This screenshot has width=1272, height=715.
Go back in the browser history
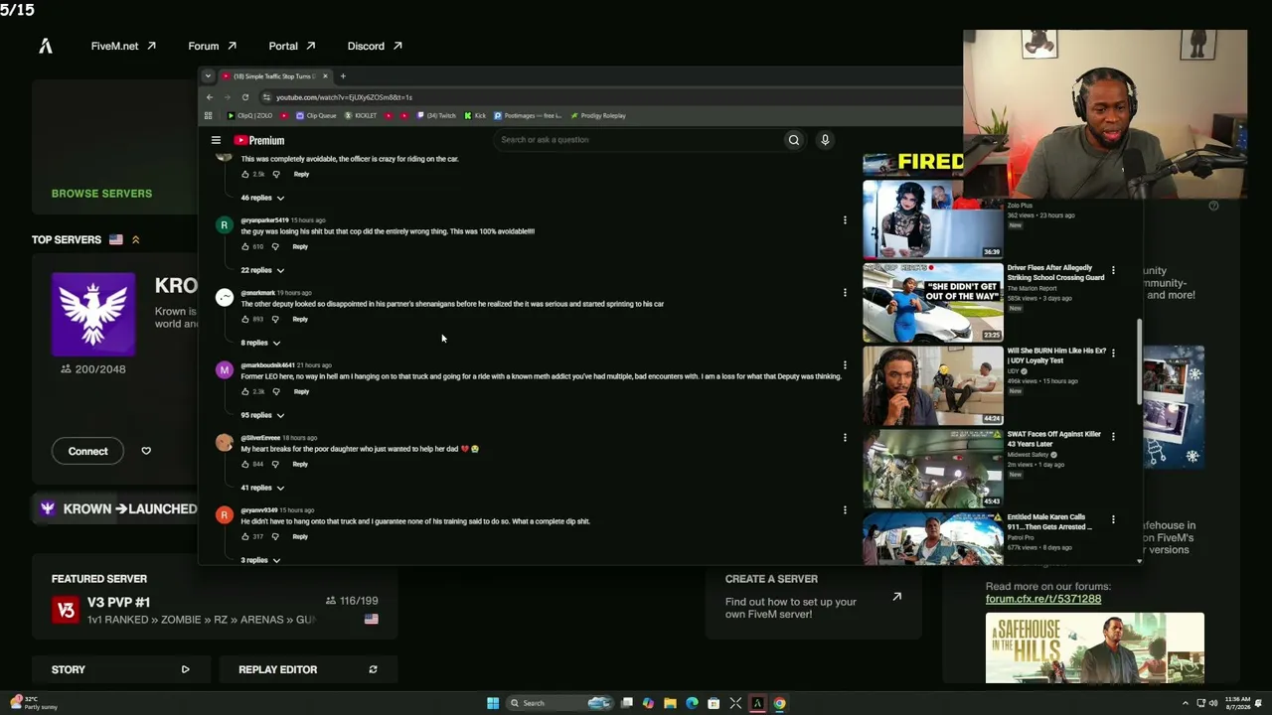(x=210, y=97)
